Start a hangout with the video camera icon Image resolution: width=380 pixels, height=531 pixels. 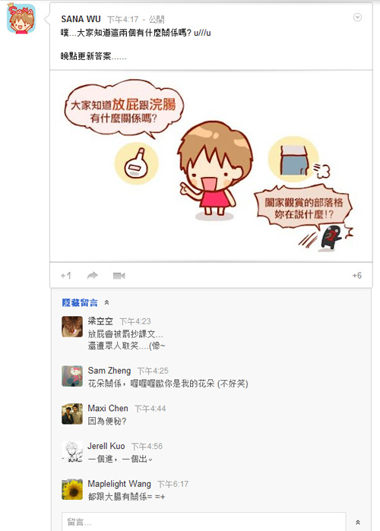pyautogui.click(x=119, y=276)
